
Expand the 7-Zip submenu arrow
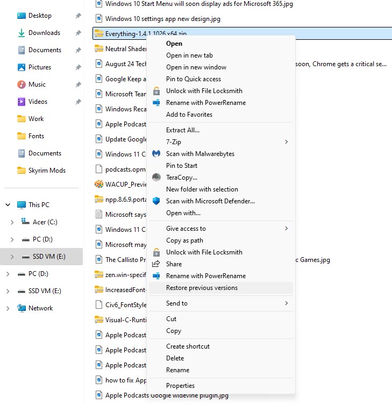click(x=286, y=142)
